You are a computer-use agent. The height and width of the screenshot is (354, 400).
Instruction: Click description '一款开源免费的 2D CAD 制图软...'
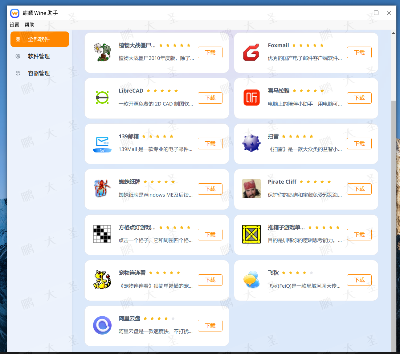tap(156, 104)
